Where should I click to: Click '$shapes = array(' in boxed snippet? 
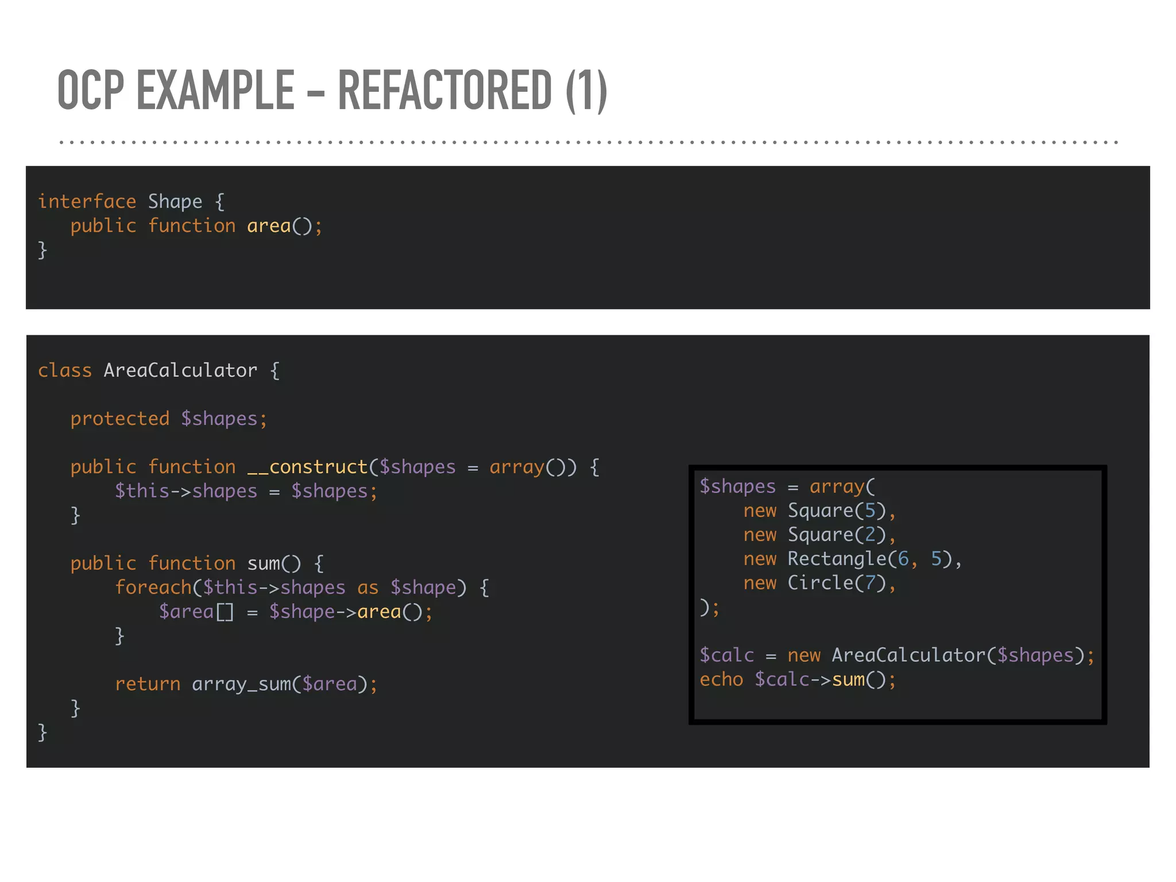[x=787, y=486]
